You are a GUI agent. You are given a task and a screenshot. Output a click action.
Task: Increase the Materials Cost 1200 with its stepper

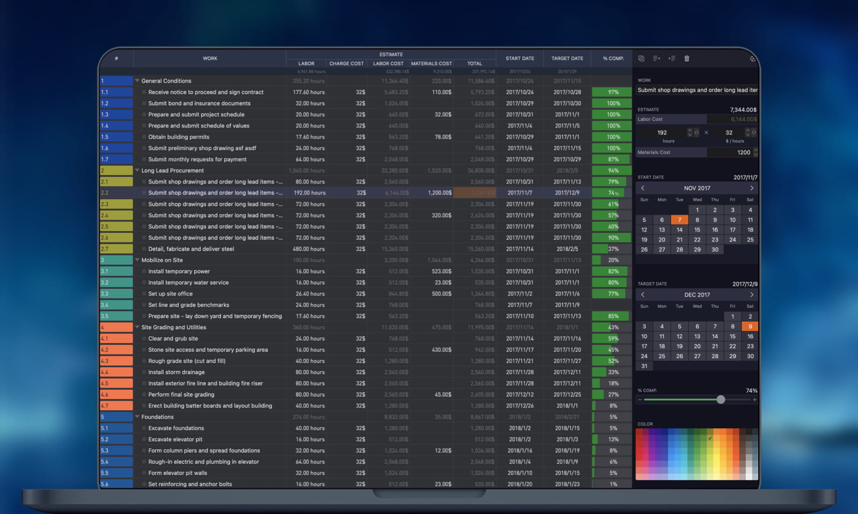(x=755, y=150)
